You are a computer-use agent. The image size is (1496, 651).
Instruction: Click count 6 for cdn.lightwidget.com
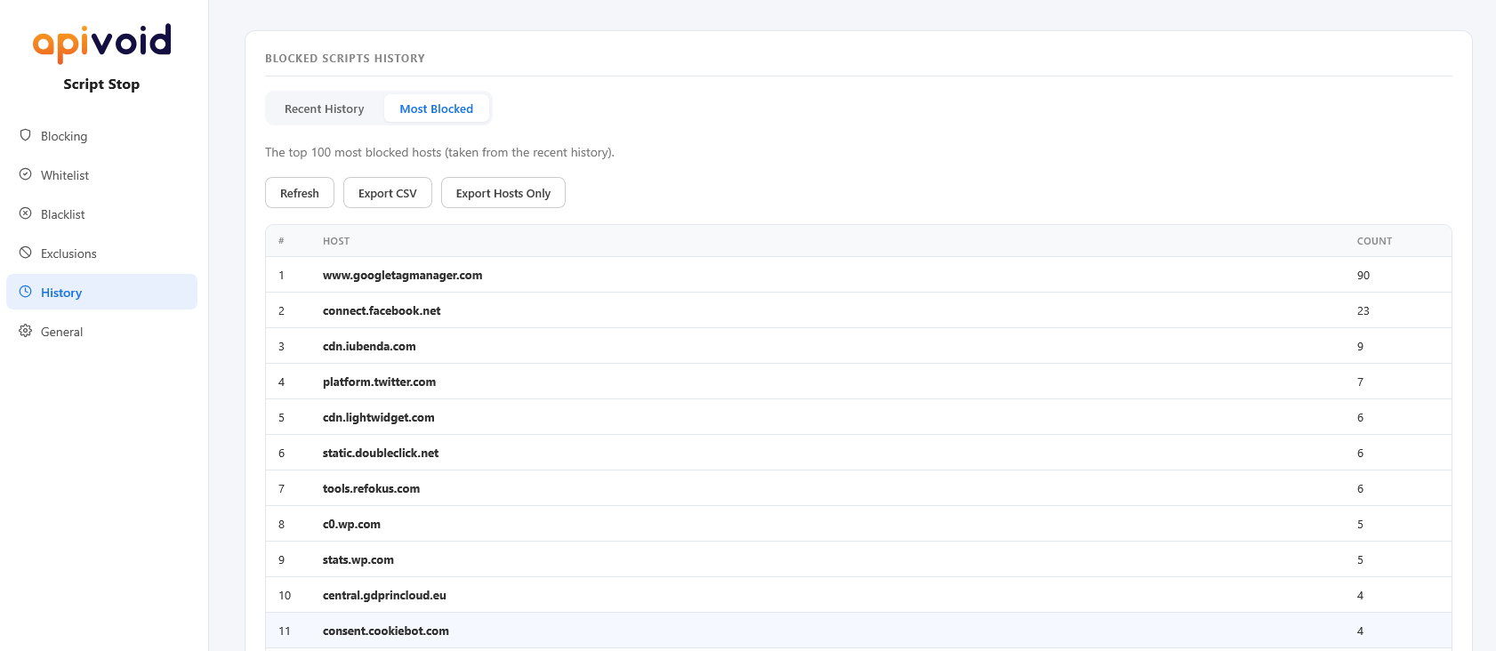[x=1360, y=417]
